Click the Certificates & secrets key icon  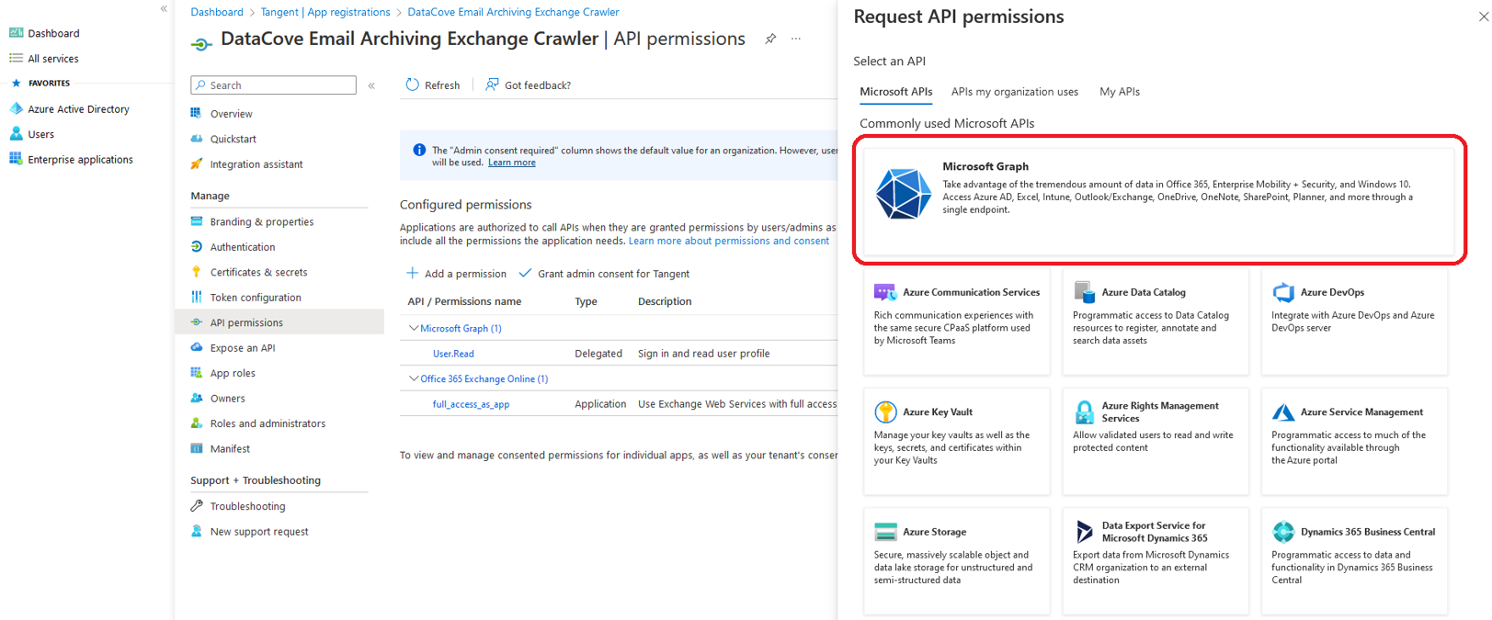pyautogui.click(x=196, y=272)
